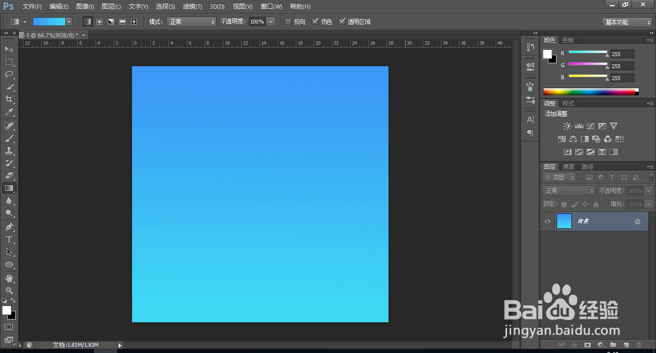656x353 pixels.
Task: Select the Eraser tool
Action: (9, 176)
